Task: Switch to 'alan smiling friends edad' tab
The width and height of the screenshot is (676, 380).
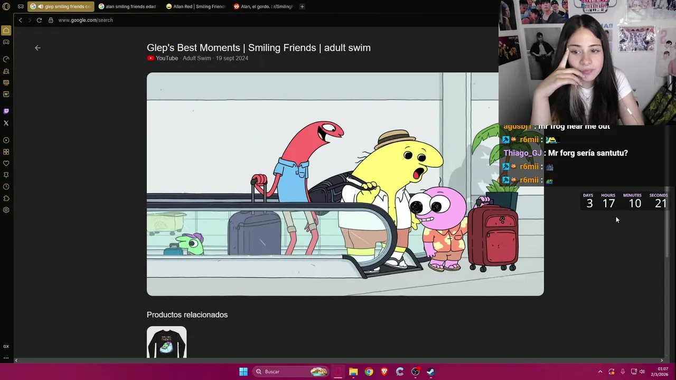Action: [127, 6]
